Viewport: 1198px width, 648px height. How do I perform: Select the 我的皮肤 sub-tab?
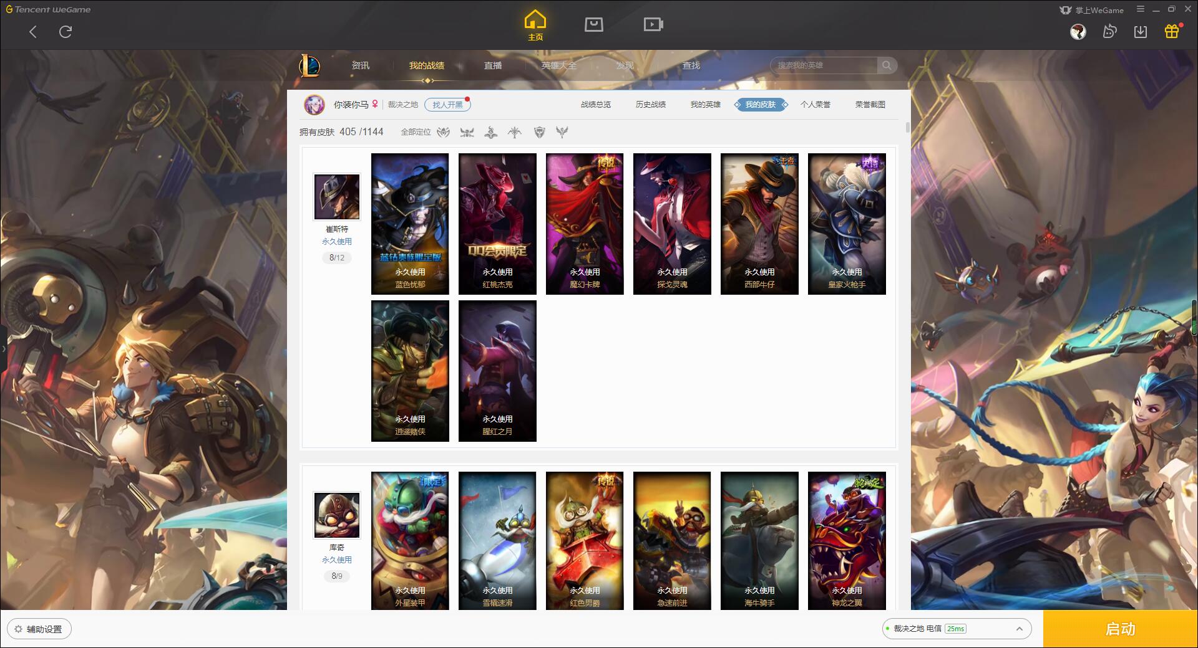pyautogui.click(x=761, y=105)
